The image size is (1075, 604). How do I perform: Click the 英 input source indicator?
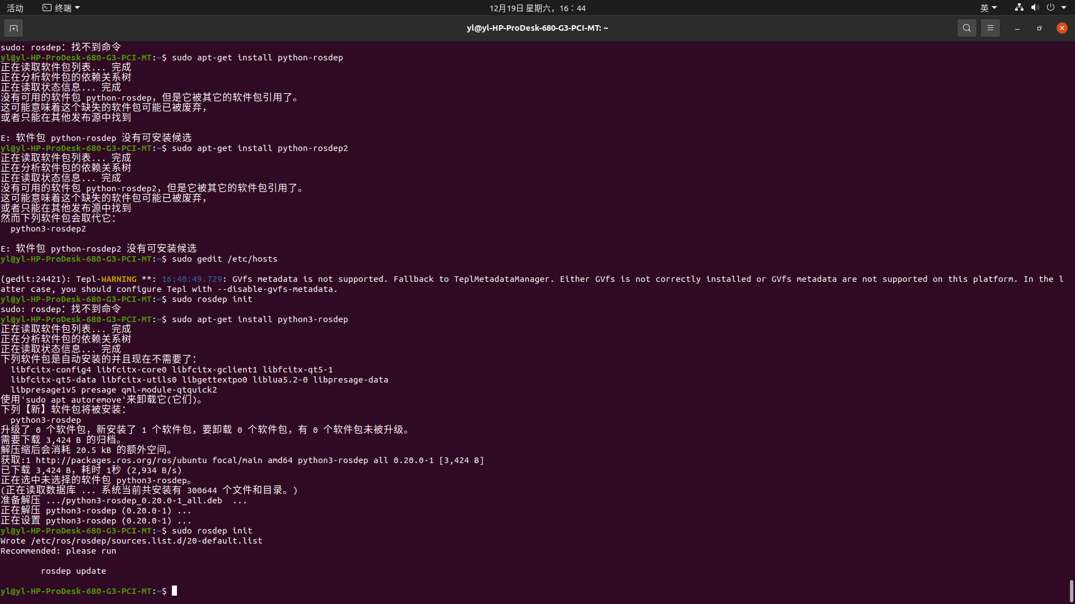(x=985, y=7)
